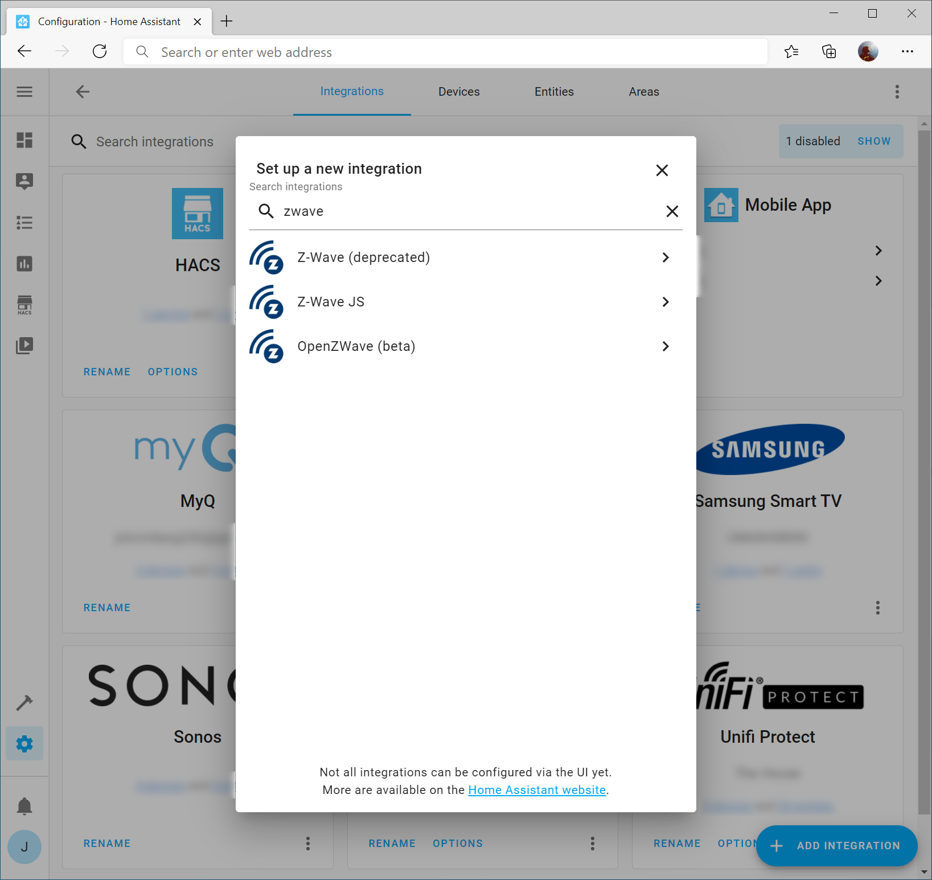Open the user profile avatar
The image size is (932, 880).
click(24, 847)
